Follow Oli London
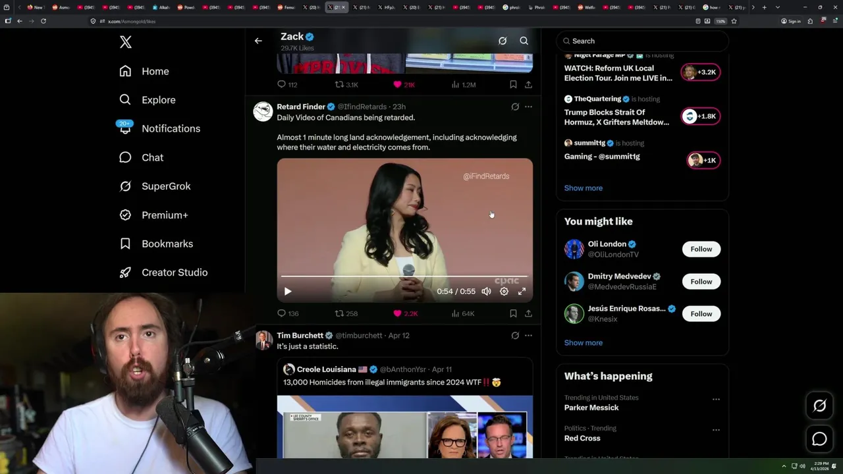The image size is (843, 474). 701,249
